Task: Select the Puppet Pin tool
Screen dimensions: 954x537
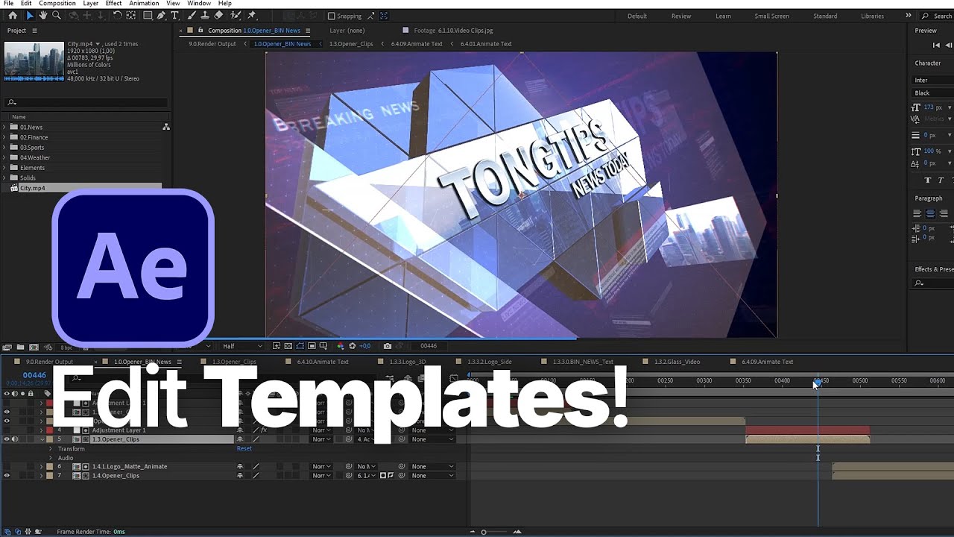Action: pyautogui.click(x=252, y=16)
